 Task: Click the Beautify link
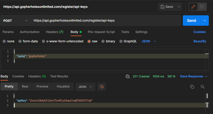(200, 41)
